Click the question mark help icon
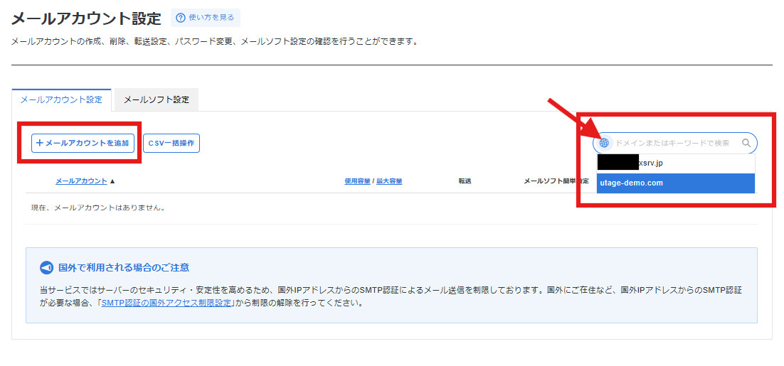The height and width of the screenshot is (366, 784). click(x=181, y=18)
